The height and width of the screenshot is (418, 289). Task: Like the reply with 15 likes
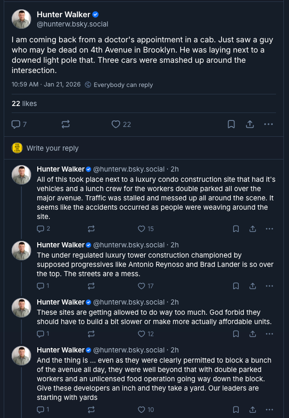142,229
